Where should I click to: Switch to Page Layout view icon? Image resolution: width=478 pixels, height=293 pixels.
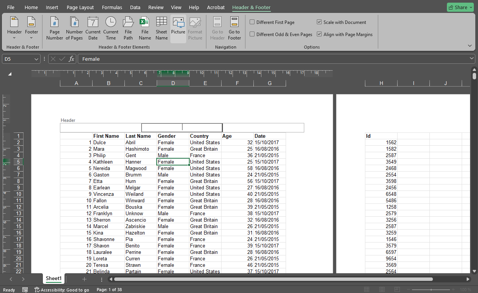tap(382, 290)
